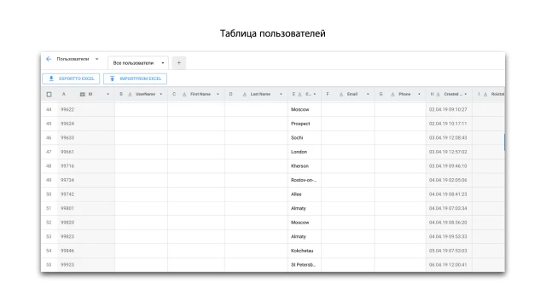This screenshot has width=546, height=307.
Task: Click the Rostov-on-... city cell
Action: [x=304, y=180]
